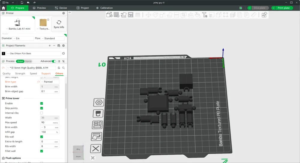Open Brim type Painted dropdown
The width and height of the screenshot is (300, 163).
[50, 82]
